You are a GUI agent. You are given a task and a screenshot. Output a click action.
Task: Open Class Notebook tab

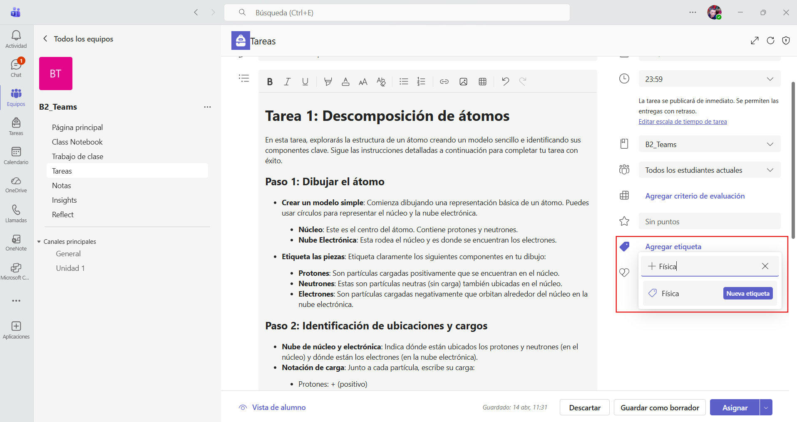[x=77, y=142]
